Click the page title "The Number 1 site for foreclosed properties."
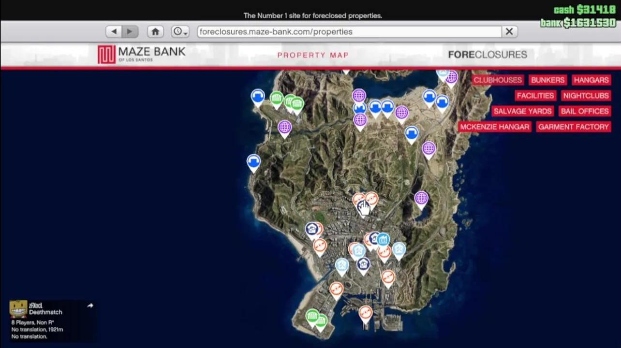Image resolution: width=621 pixels, height=348 pixels. point(313,15)
